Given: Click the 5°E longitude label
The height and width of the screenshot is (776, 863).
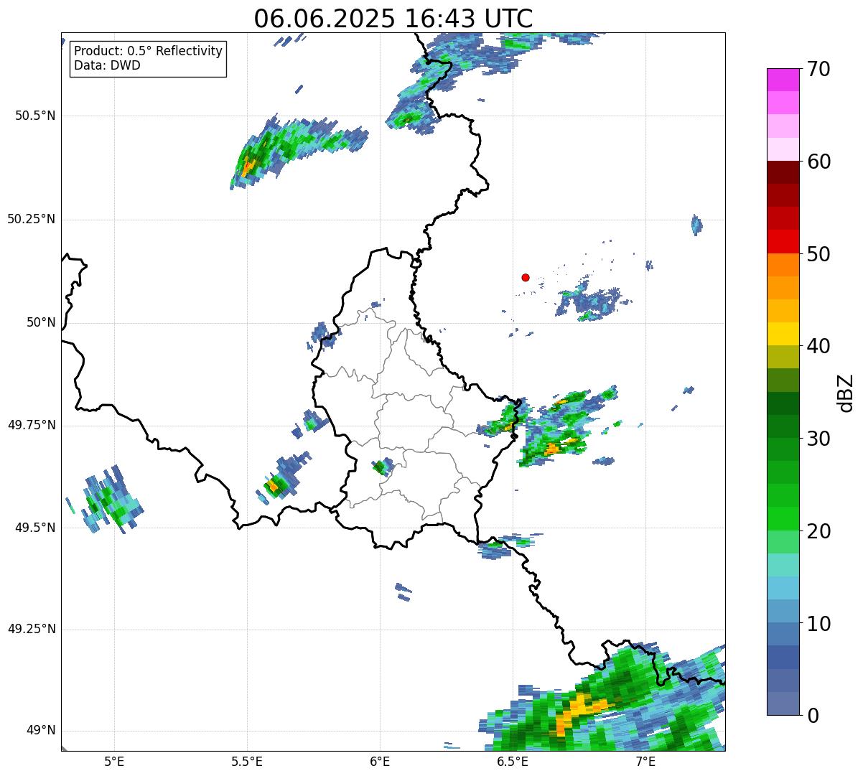Looking at the screenshot, I should coord(114,761).
